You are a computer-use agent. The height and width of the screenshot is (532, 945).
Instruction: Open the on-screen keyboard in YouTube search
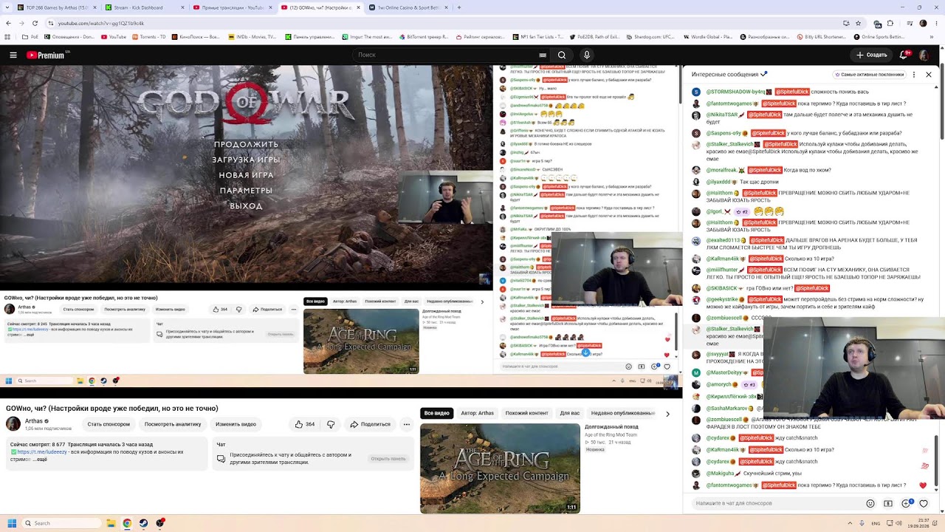click(x=543, y=55)
